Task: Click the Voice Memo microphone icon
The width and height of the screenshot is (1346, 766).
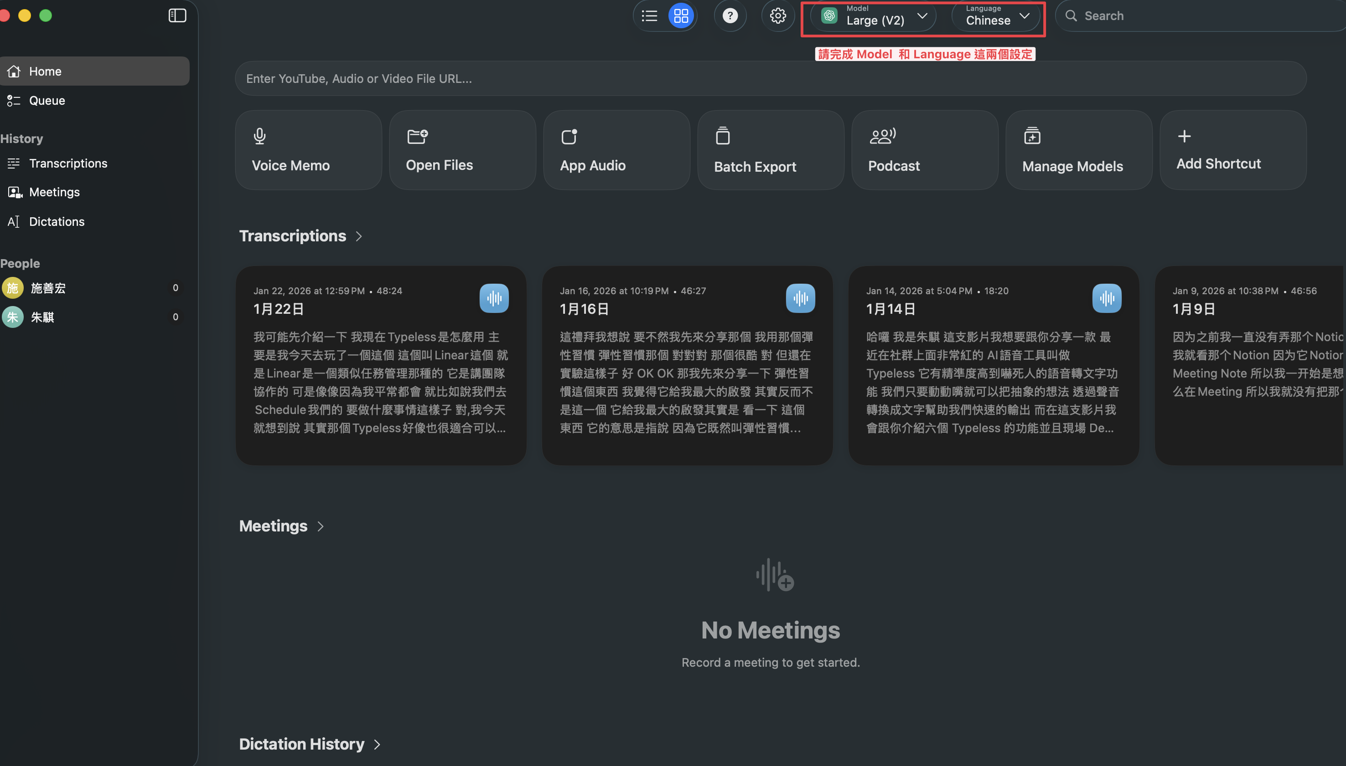Action: coord(259,136)
